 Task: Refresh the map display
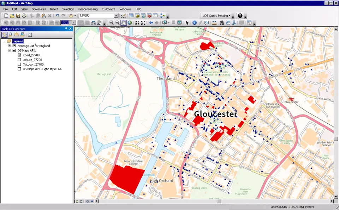pos(87,201)
